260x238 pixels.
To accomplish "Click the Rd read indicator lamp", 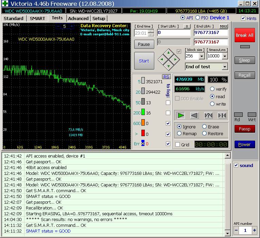I will 238,115.
